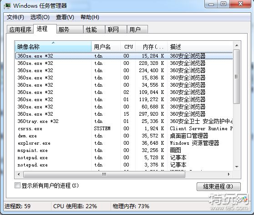The image size is (254, 215).
Task: Click 物理内存: 73% status entry
Action: pyautogui.click(x=131, y=206)
